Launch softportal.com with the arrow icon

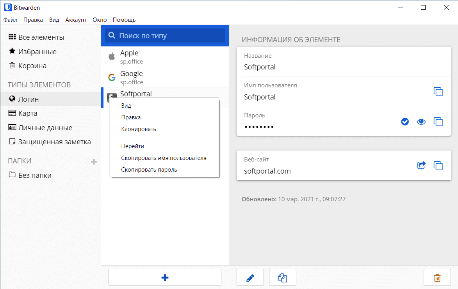pos(421,165)
